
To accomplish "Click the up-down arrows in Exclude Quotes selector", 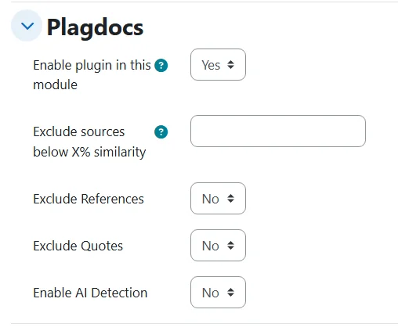I will [230, 246].
